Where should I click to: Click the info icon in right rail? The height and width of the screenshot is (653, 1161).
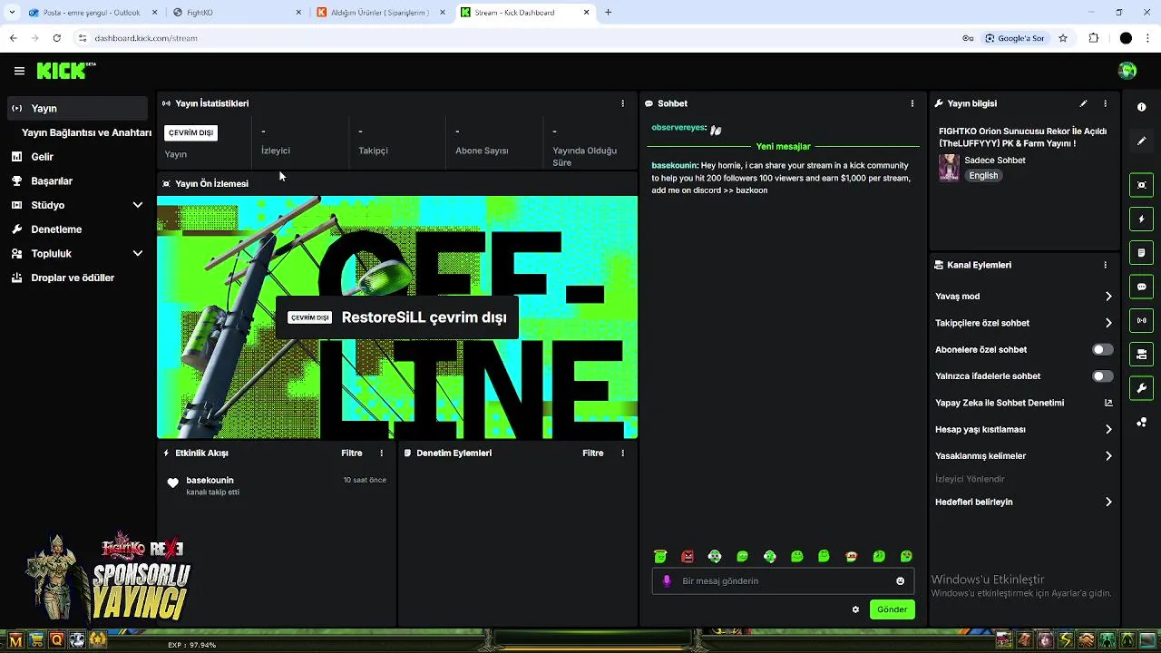click(x=1142, y=107)
